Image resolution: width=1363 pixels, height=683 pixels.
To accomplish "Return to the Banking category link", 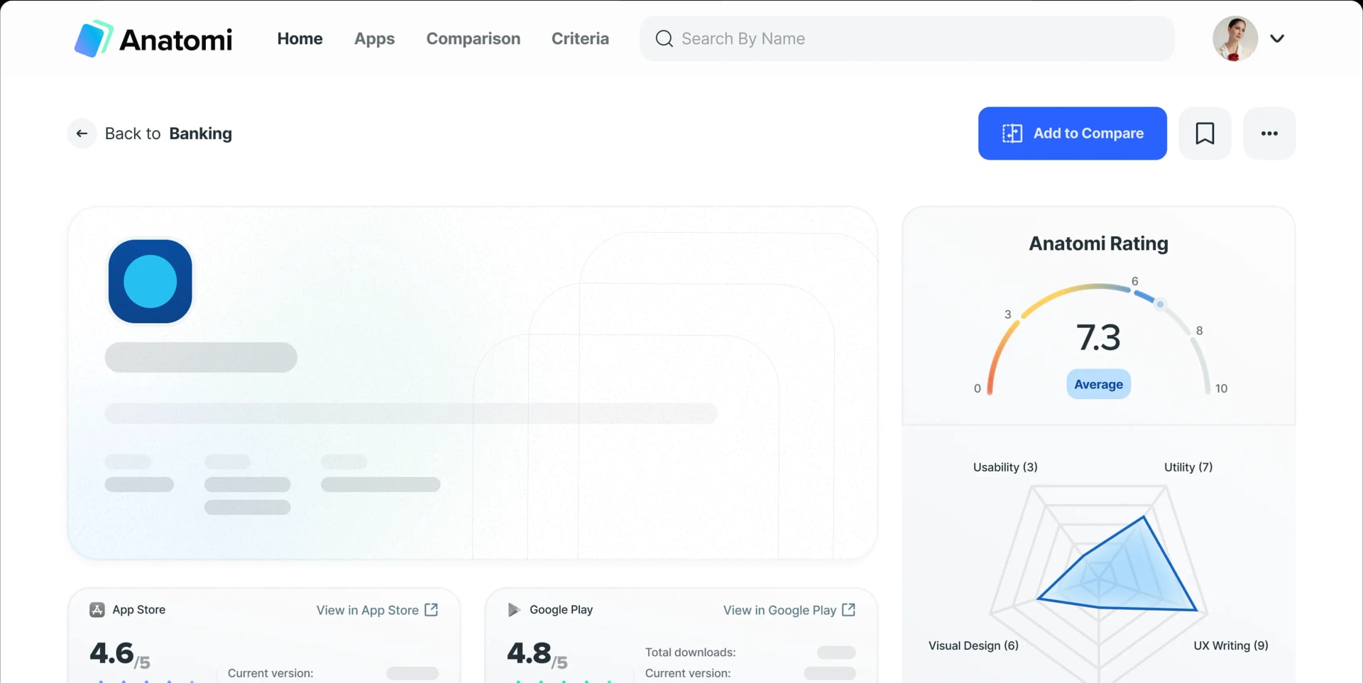I will click(x=200, y=133).
